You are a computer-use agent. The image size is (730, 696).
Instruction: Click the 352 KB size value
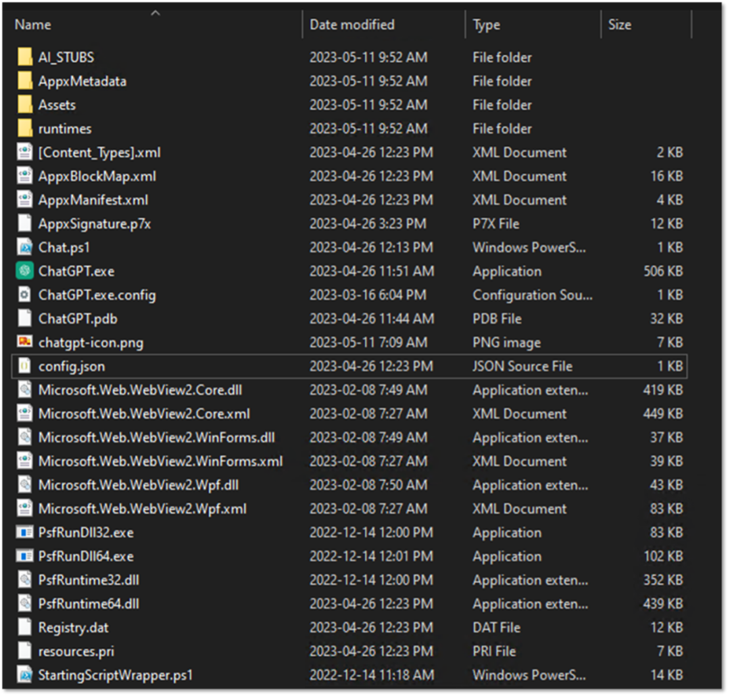click(663, 580)
